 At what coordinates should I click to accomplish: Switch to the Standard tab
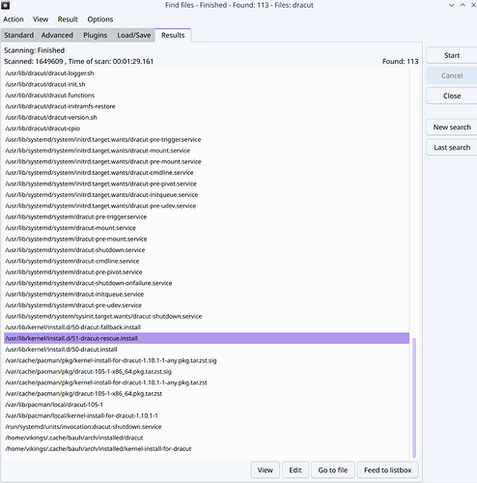click(x=19, y=35)
